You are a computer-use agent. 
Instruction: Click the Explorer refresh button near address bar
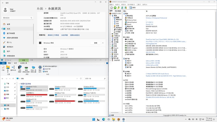pyautogui.click(x=81, y=78)
